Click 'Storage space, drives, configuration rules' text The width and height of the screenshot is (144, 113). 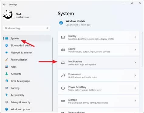[88, 103]
